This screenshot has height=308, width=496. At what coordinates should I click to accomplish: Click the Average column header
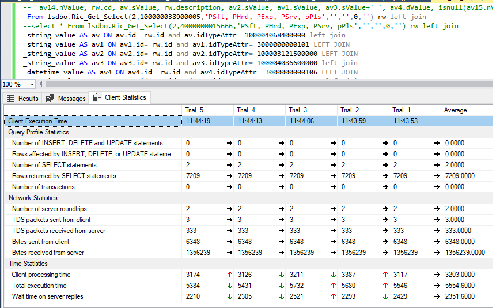point(455,110)
